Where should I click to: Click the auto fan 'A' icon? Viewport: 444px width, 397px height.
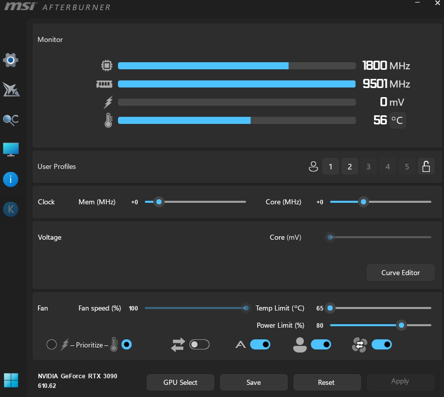click(240, 345)
